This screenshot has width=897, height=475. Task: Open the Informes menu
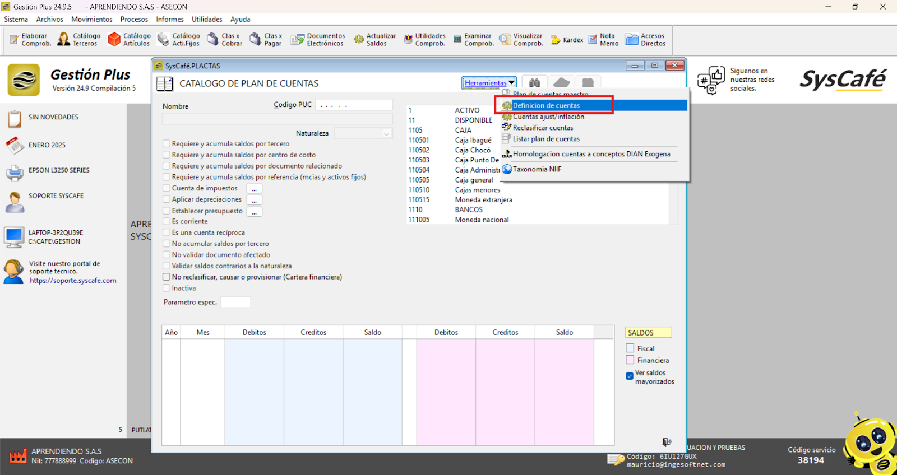tap(169, 19)
